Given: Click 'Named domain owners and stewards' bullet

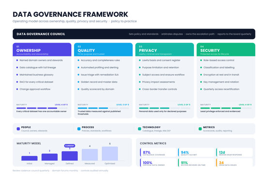Looking at the screenshot, I should [41, 60].
